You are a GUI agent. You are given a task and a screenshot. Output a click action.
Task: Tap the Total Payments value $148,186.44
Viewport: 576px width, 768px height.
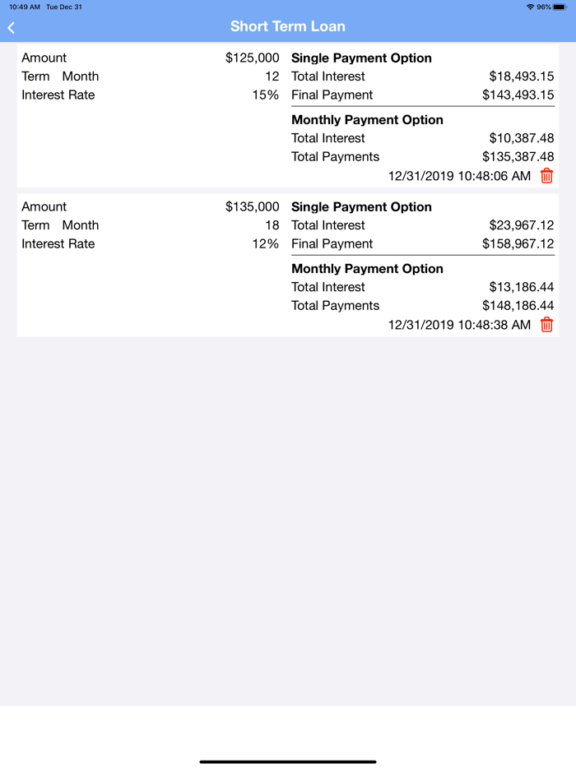(x=518, y=305)
